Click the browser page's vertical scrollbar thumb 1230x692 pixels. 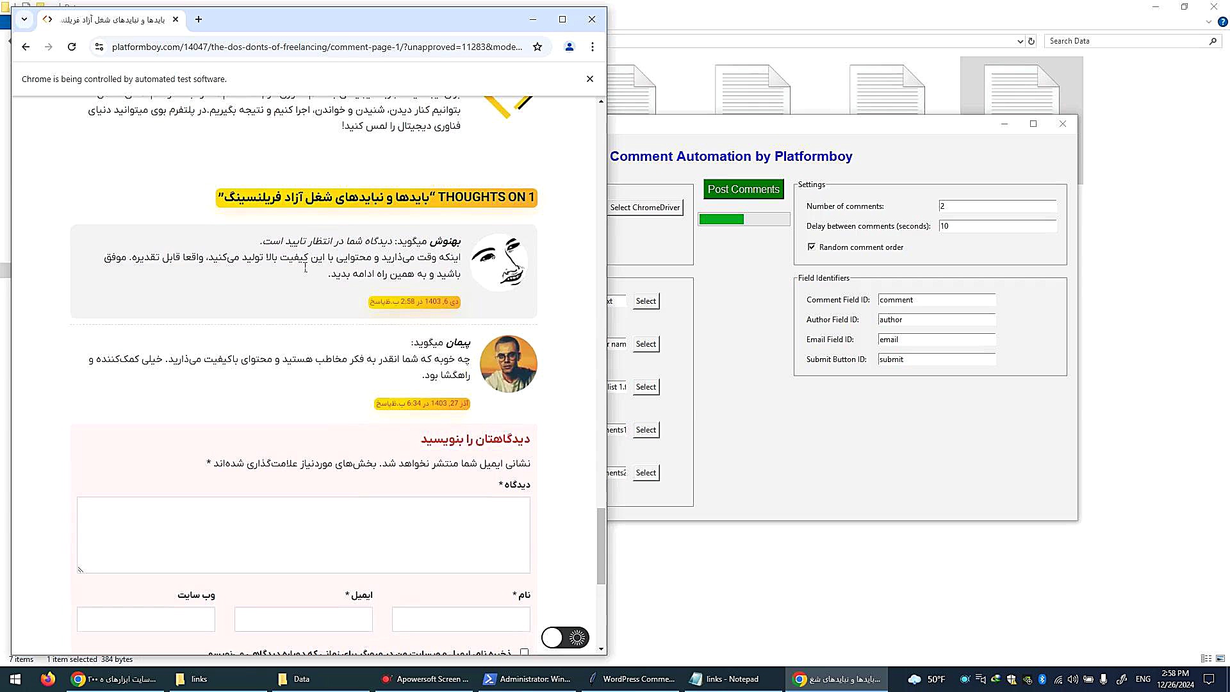pyautogui.click(x=601, y=546)
